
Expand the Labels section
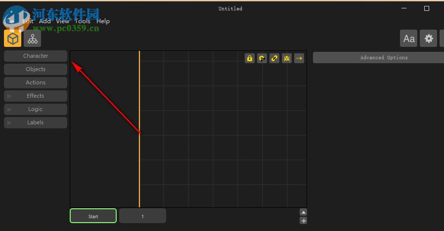[x=36, y=122]
